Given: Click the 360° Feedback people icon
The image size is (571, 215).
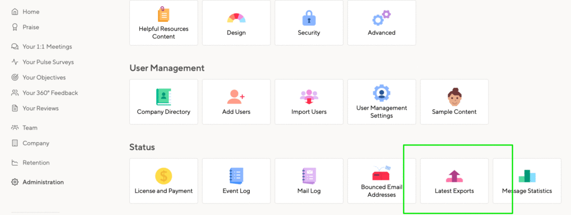Looking at the screenshot, I should coord(15,93).
